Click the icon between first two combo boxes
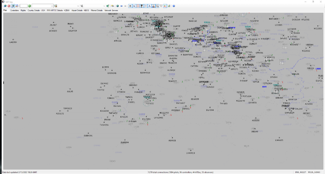Viewport: 325px width, 174px height. 56,6
